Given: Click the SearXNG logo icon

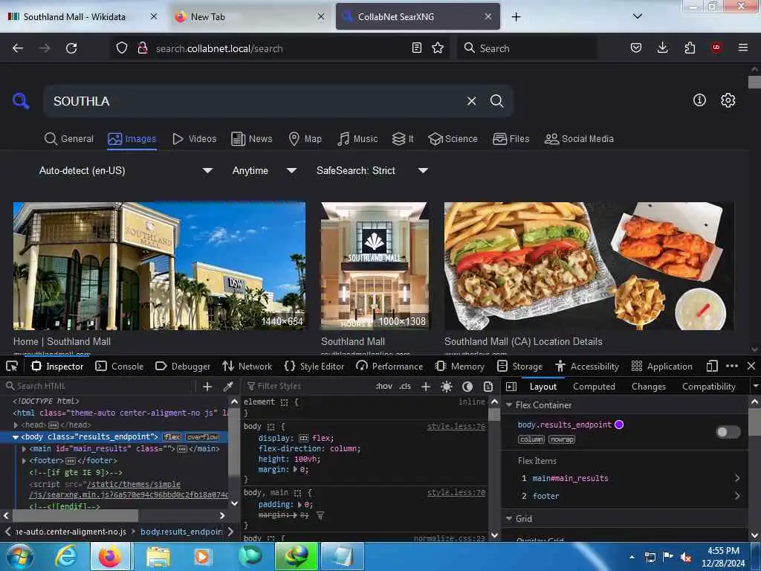Looking at the screenshot, I should tap(21, 101).
